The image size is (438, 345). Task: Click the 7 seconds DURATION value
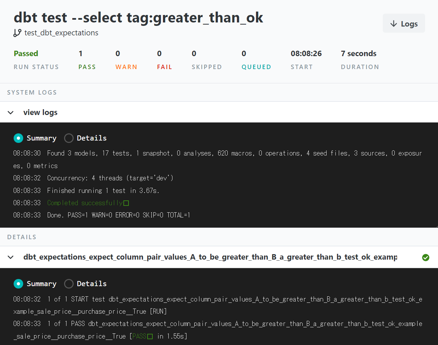coord(358,53)
